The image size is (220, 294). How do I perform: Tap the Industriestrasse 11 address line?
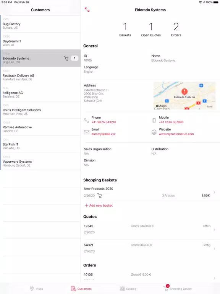click(x=96, y=90)
